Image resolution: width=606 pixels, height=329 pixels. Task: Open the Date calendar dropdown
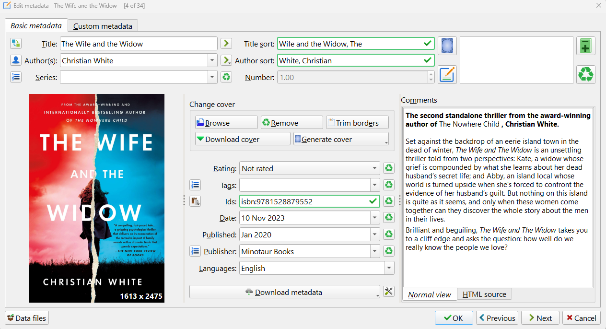tap(375, 218)
